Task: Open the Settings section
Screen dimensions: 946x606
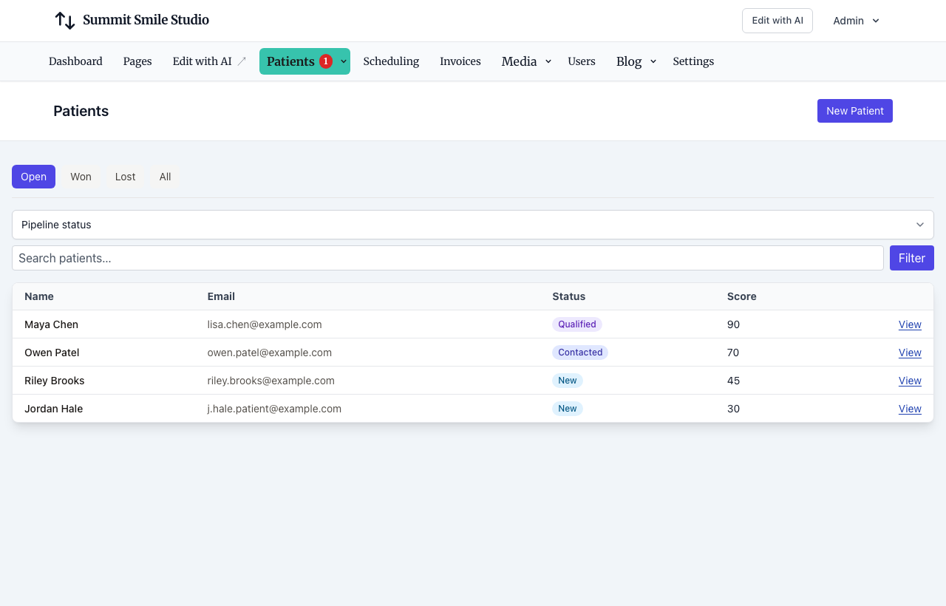Action: coord(693,61)
